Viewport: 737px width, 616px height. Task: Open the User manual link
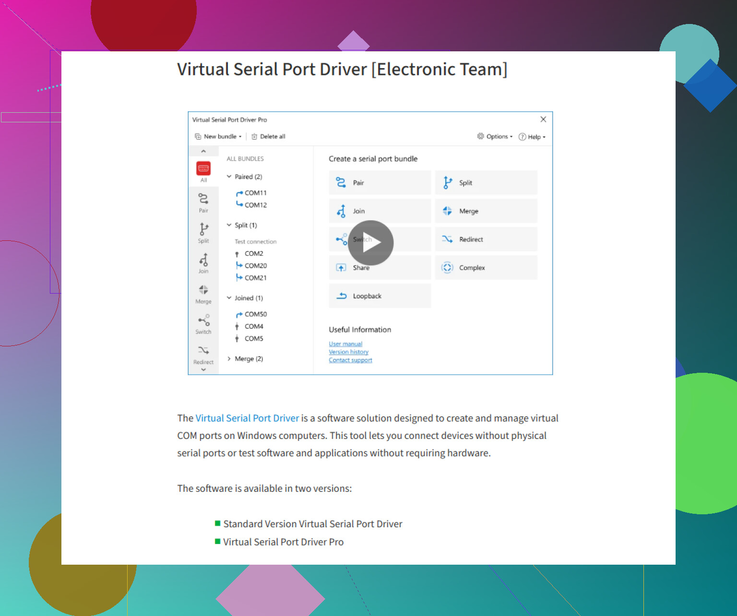coord(345,344)
